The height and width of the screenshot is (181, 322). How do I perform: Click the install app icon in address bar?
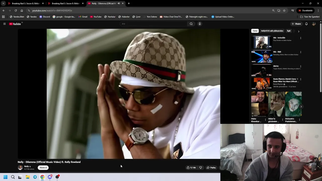pyautogui.click(x=279, y=11)
